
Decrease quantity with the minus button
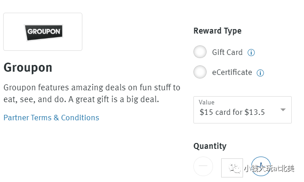[x=203, y=167]
